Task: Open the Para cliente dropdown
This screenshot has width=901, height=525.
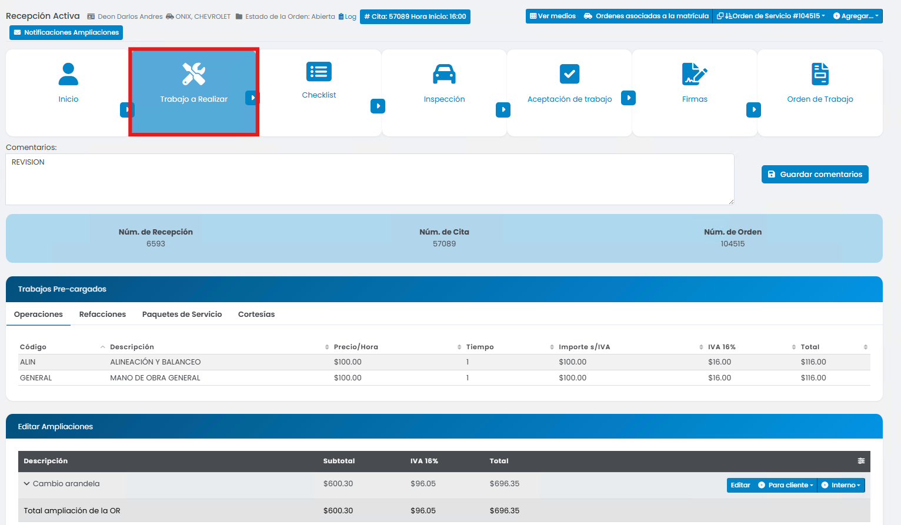Action: tap(786, 485)
